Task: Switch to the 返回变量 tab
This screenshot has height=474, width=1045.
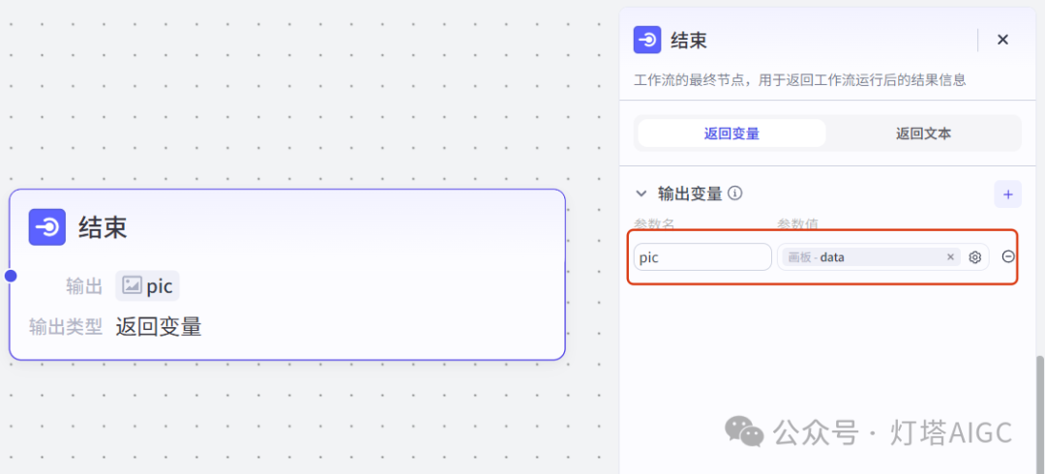Action: (731, 133)
